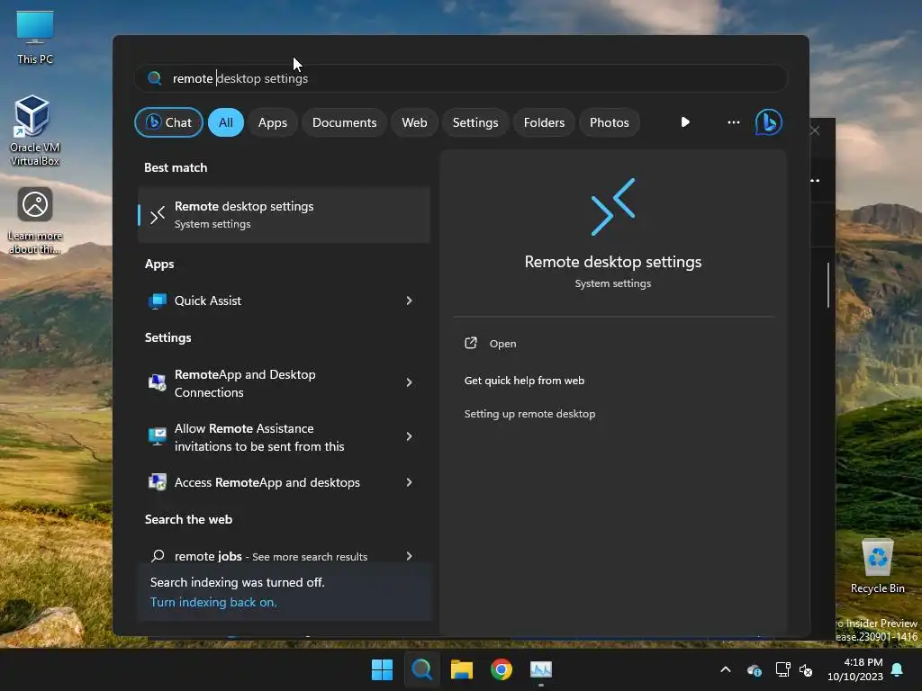Click the RemoteApp and Desktop Connections icon
Screen dimensions: 922x691
[x=157, y=383]
